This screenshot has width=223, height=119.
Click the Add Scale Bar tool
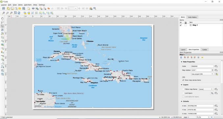coord(2,56)
